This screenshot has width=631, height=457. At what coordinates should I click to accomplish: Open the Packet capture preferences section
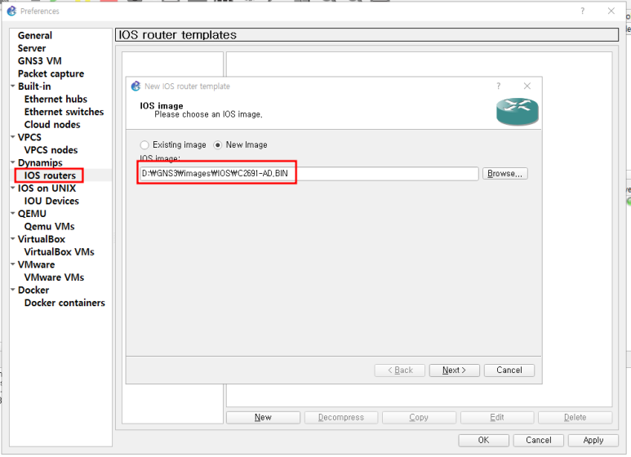[51, 73]
